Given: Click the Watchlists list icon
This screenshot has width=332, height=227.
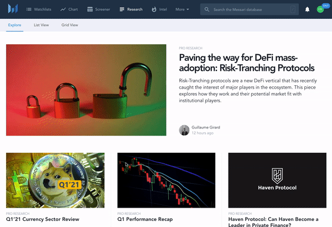Looking at the screenshot, I should [x=29, y=9].
